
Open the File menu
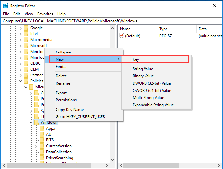[x=6, y=14]
